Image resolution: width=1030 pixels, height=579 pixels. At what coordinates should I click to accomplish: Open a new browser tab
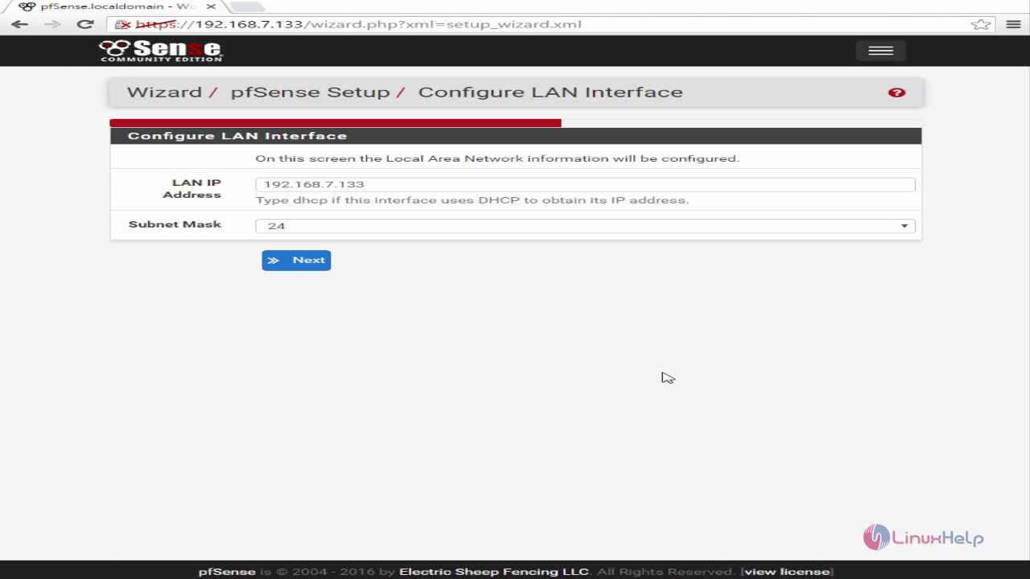(246, 6)
